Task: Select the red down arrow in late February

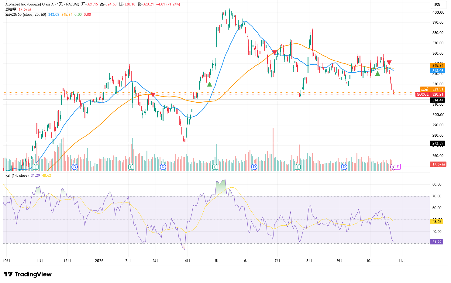Action: point(153,95)
